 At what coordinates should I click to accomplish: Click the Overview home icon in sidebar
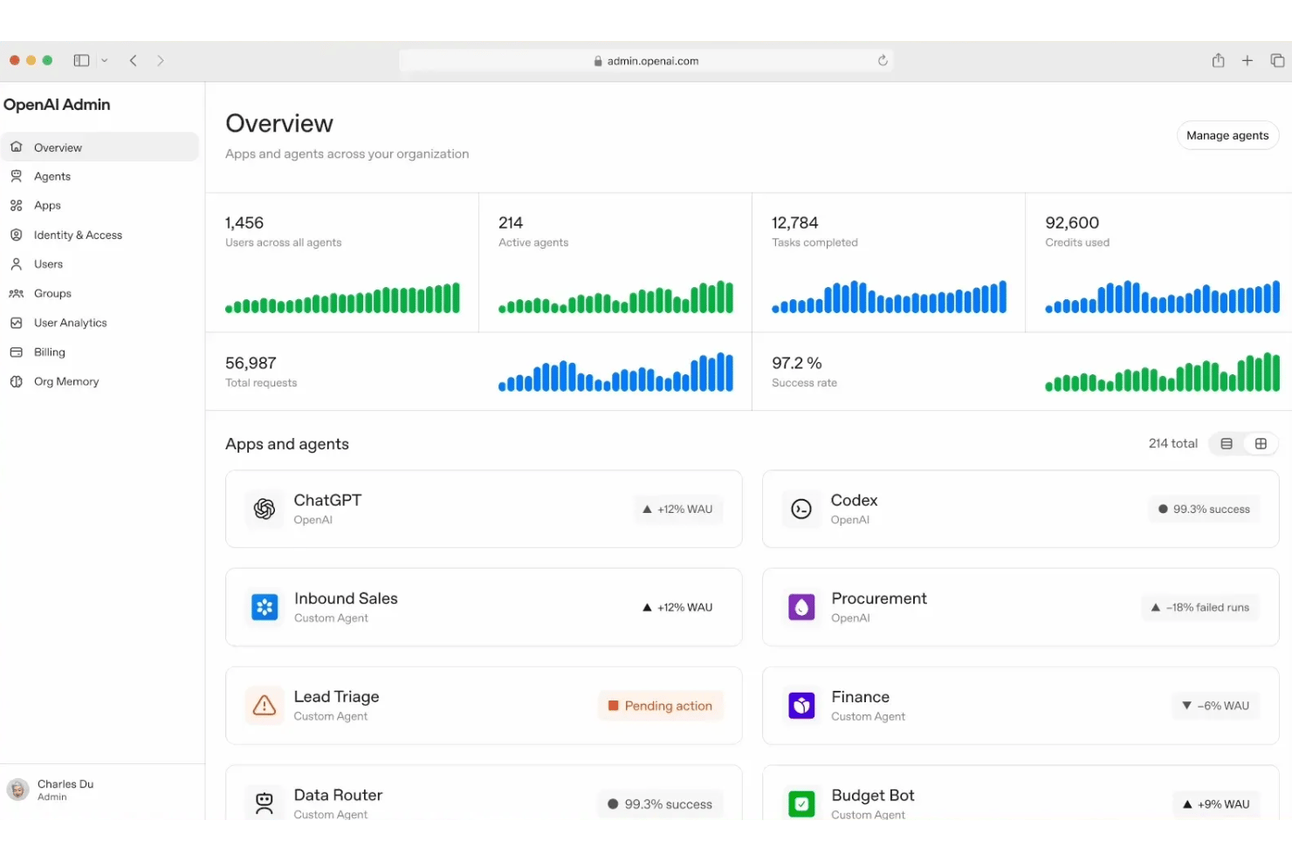tap(16, 147)
